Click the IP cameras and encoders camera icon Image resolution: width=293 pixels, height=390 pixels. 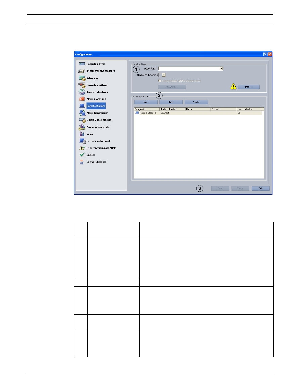click(81, 71)
